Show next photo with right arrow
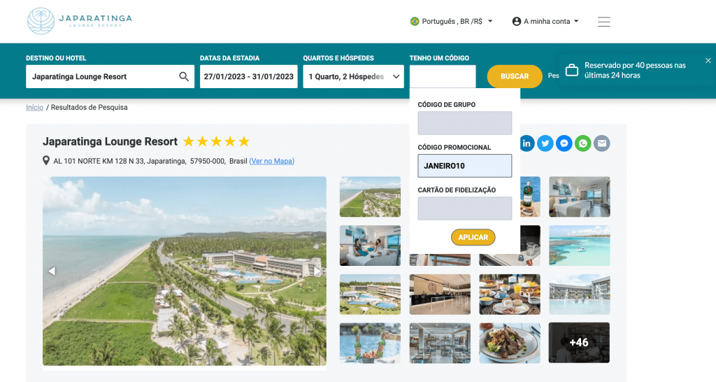 pos(317,271)
